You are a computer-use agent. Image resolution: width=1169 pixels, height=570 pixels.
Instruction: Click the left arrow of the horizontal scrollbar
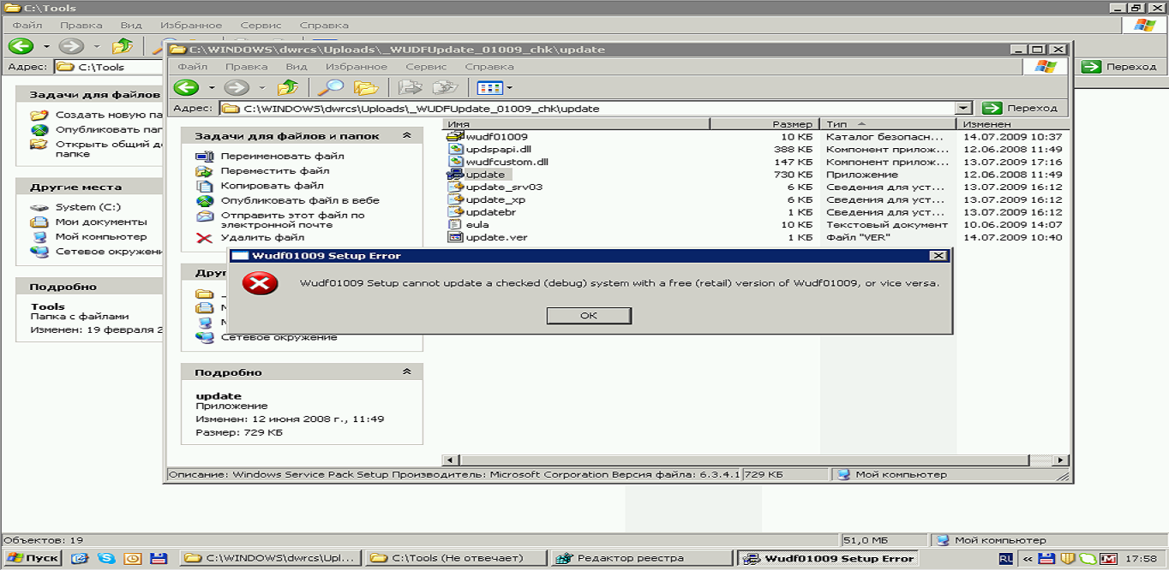(449, 460)
